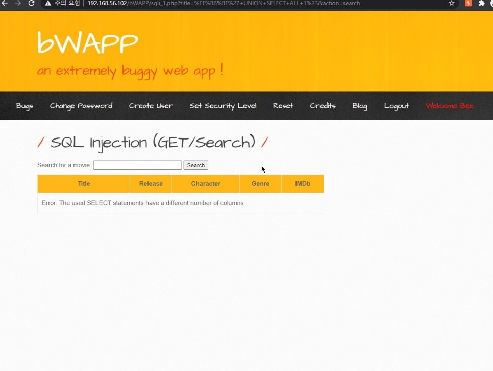Bookmark this page with the star icon
The width and height of the screenshot is (493, 371).
[x=452, y=3]
